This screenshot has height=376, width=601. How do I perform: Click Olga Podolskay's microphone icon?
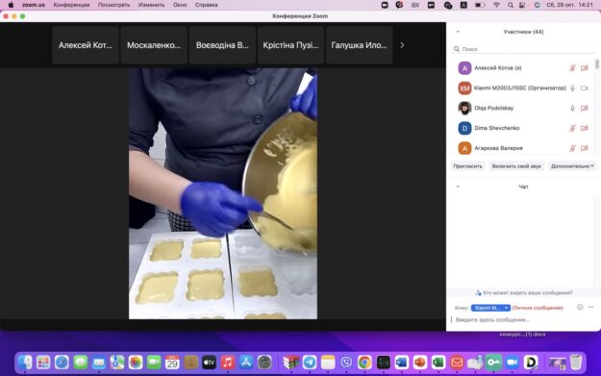coord(572,108)
